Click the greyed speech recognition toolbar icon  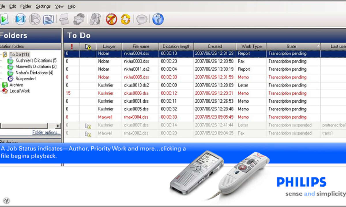pos(35,19)
